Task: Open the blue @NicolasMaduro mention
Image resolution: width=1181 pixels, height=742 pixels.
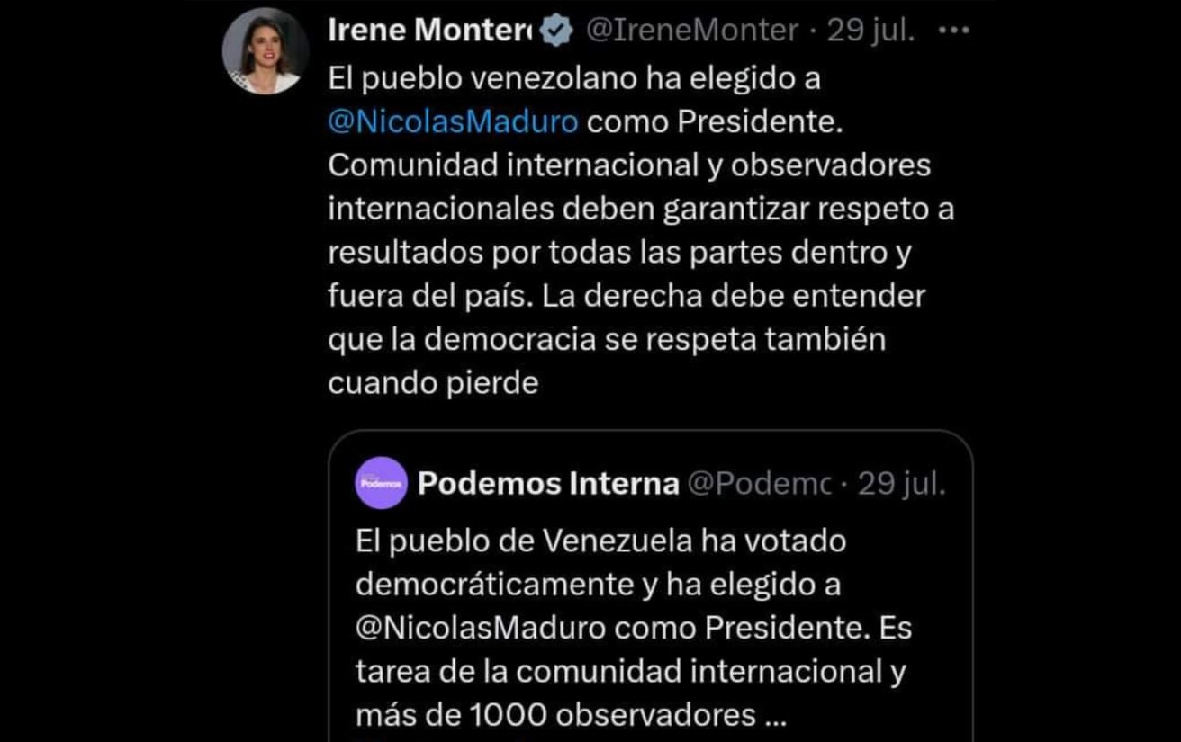Action: tap(453, 121)
